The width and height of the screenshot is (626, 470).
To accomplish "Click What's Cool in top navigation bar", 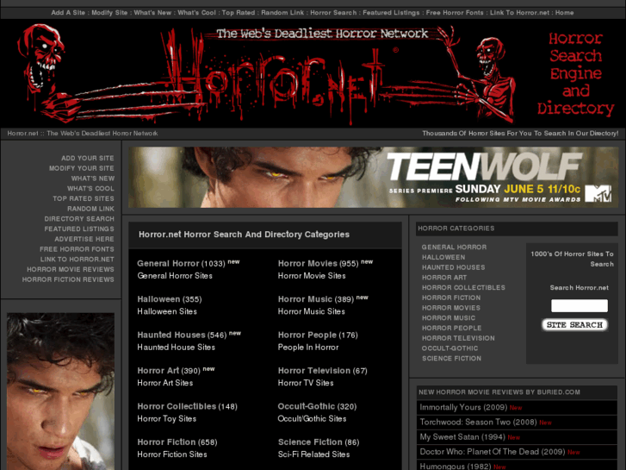I will pyautogui.click(x=197, y=13).
